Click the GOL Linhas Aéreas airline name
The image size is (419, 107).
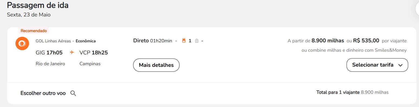coord(53,41)
